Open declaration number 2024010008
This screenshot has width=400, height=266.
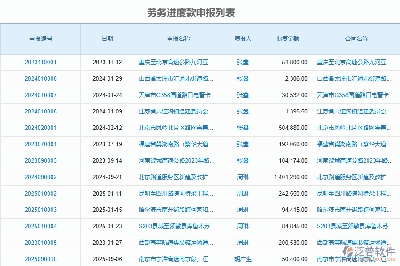[x=40, y=111]
